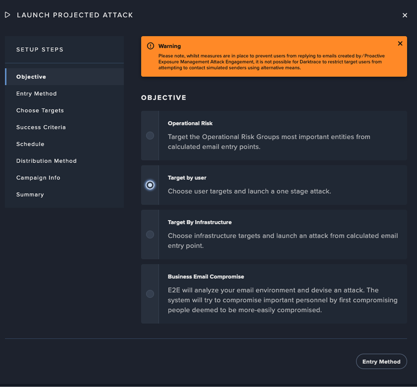The image size is (417, 387).
Task: Go to the Distribution Method step
Action: pos(47,161)
